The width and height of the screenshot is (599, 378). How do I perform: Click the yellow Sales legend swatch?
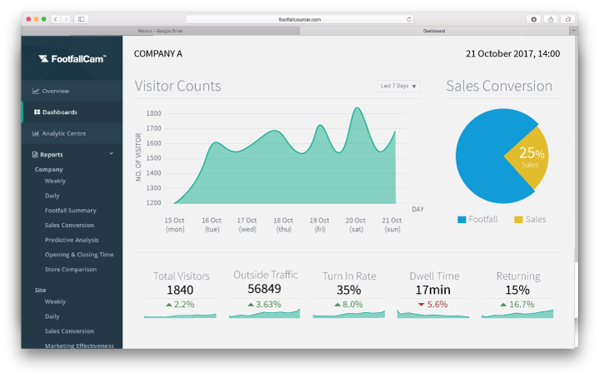coord(518,220)
